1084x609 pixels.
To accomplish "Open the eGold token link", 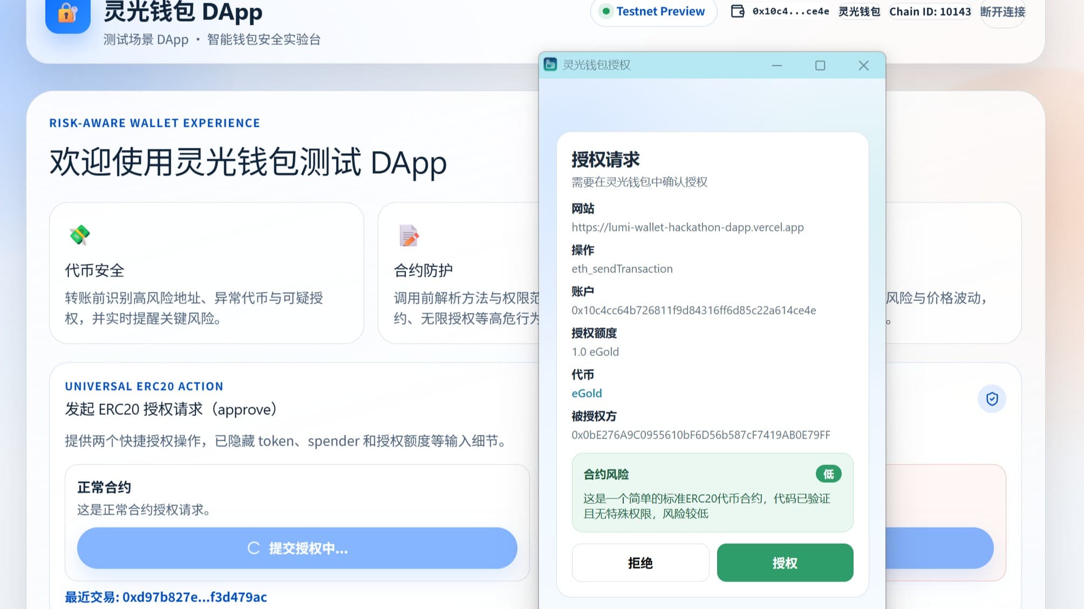I will [586, 393].
